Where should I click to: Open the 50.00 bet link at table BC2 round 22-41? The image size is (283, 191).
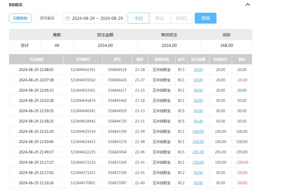tap(198, 173)
